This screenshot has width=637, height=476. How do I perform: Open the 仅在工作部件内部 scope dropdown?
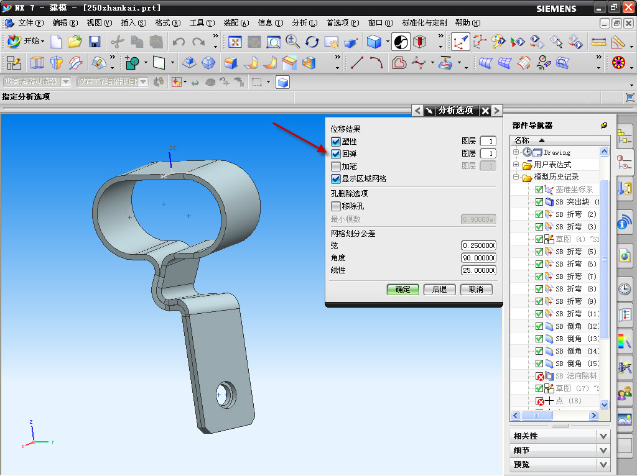[x=143, y=82]
